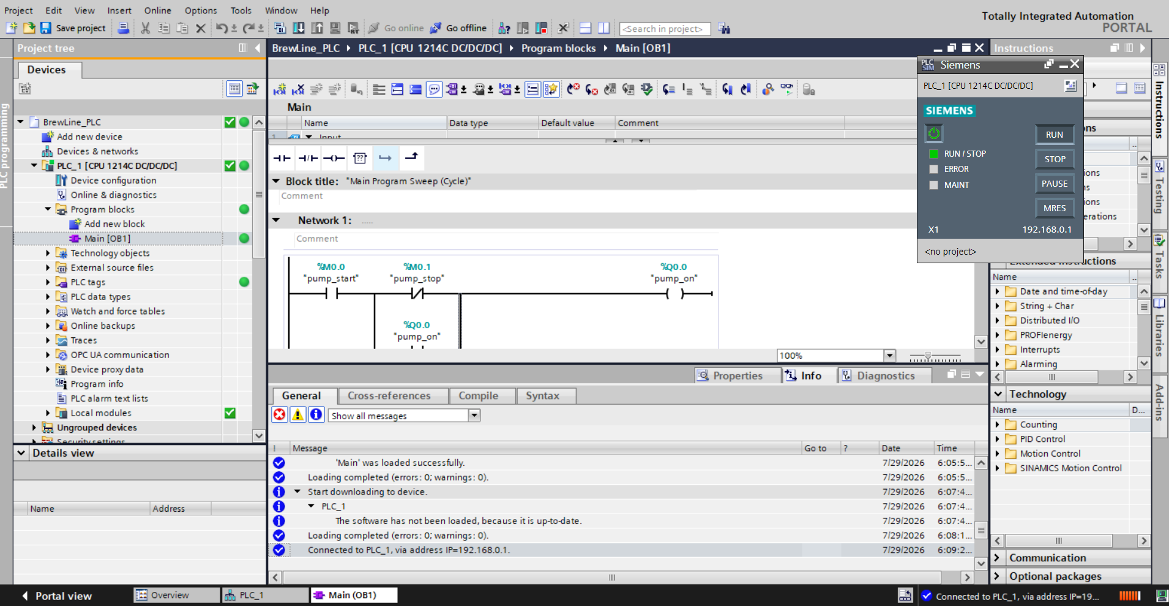The width and height of the screenshot is (1169, 606).
Task: Click the Open project folder icon
Action: (29, 28)
